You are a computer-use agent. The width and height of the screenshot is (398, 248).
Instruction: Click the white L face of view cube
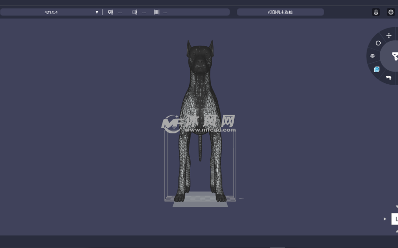click(x=395, y=219)
